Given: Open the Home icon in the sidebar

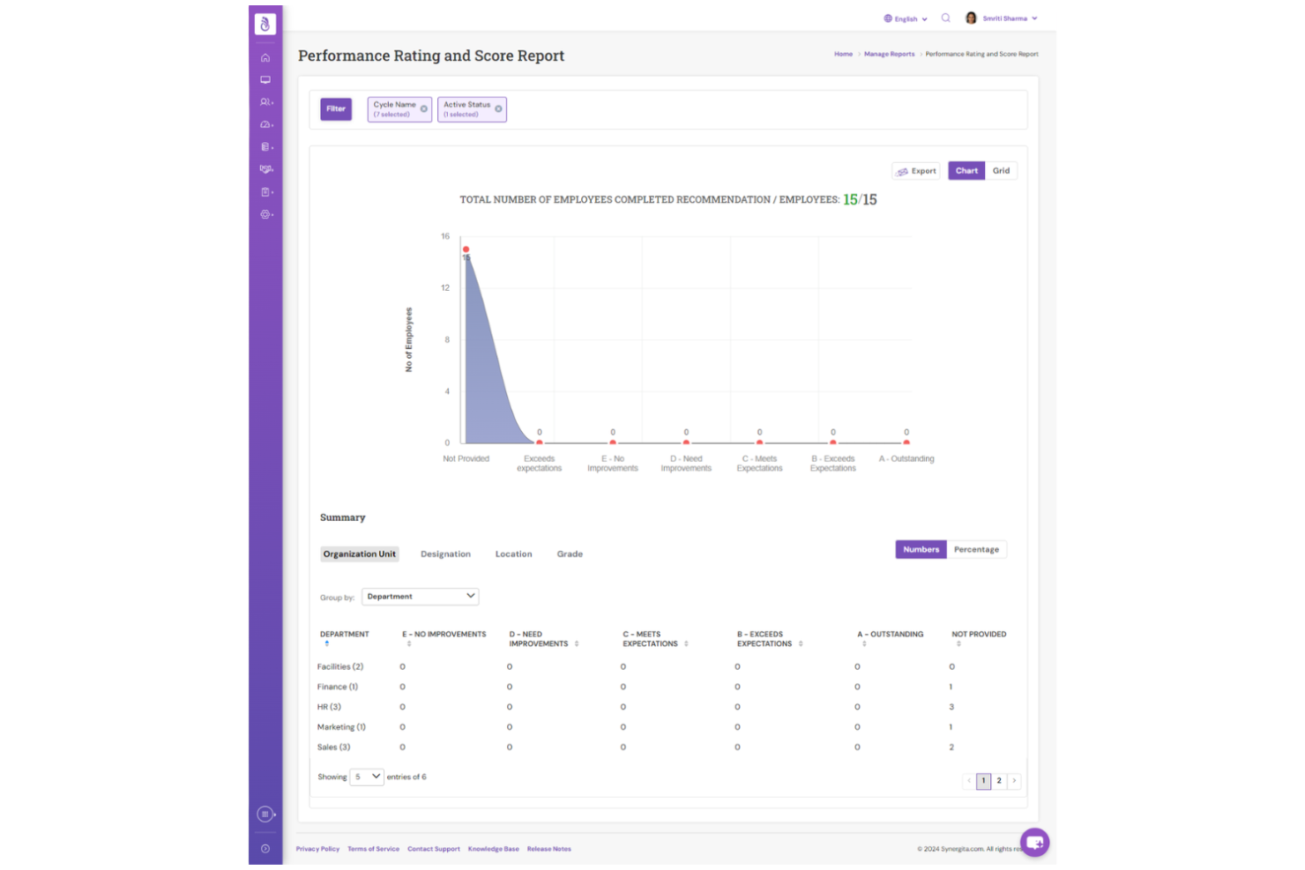Looking at the screenshot, I should (265, 57).
